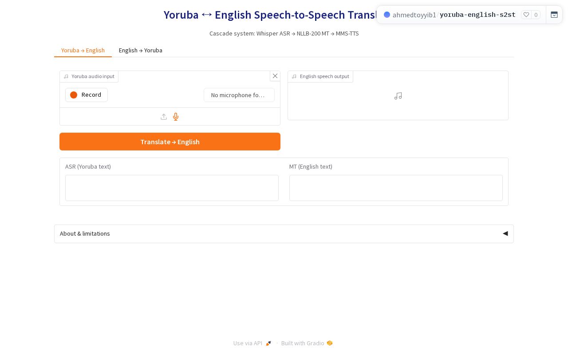This screenshot has width=568, height=355.
Task: Click the Yoruba audio input label
Action: (89, 76)
